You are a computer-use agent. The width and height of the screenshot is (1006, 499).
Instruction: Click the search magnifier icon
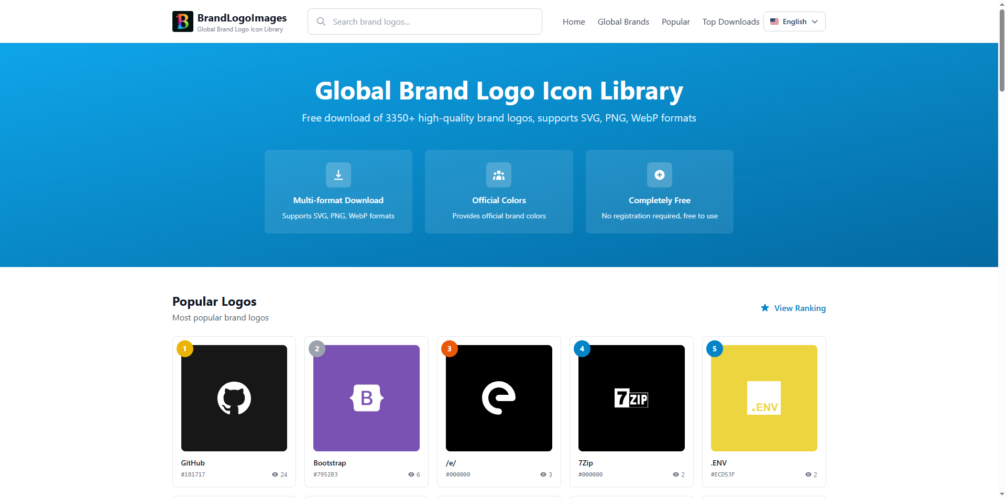321,21
